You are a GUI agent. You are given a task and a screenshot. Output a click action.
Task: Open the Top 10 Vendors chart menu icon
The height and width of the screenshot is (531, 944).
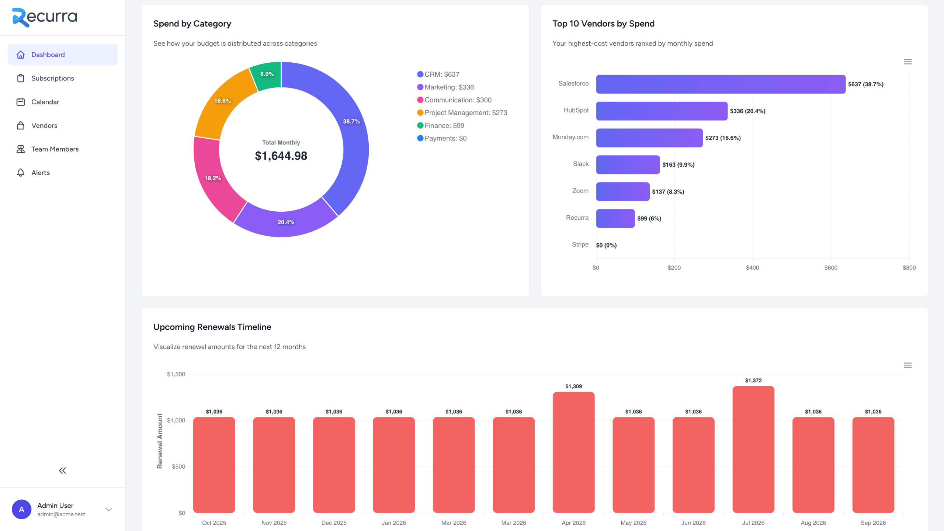tap(907, 62)
